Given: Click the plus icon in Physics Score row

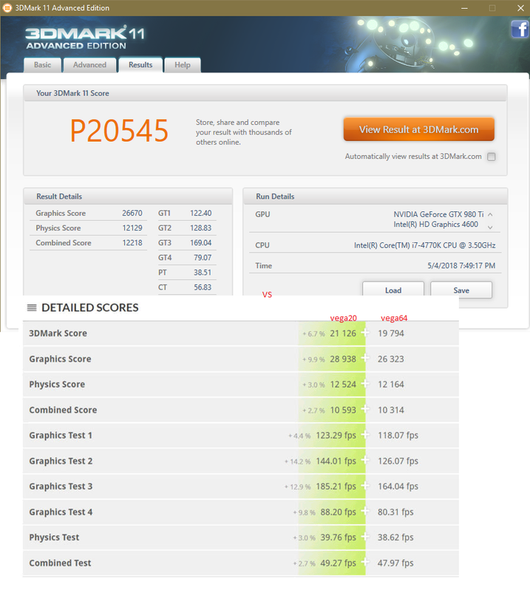Looking at the screenshot, I should pos(365,383).
